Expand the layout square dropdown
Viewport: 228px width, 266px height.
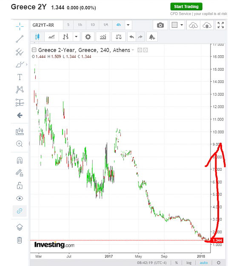coord(182,25)
